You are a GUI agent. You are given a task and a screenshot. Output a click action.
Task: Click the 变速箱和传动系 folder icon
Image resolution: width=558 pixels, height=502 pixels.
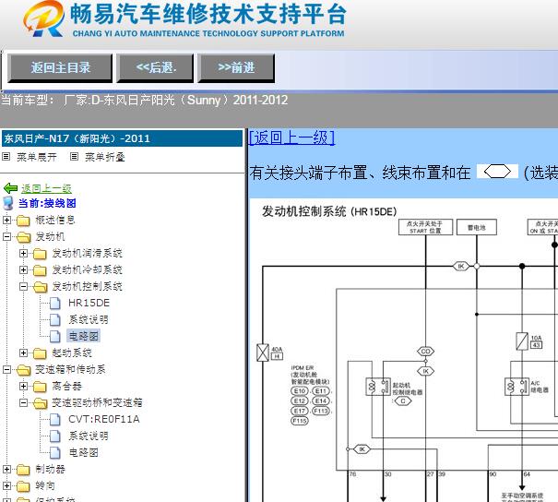click(23, 370)
